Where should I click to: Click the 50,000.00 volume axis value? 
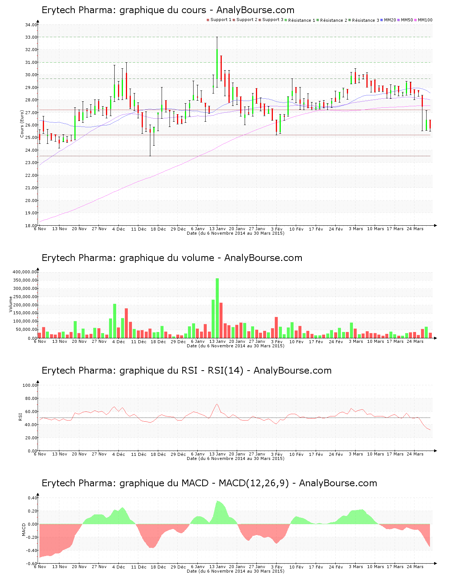pyautogui.click(x=26, y=330)
